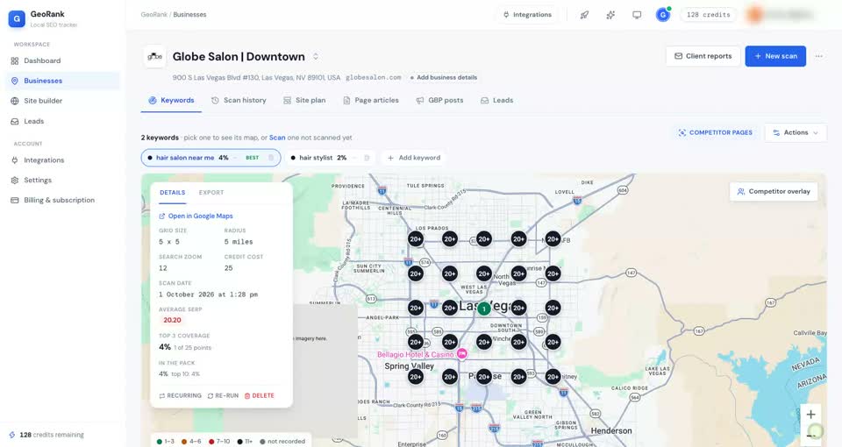
Task: Open the Page articles tab
Action: coord(371,100)
